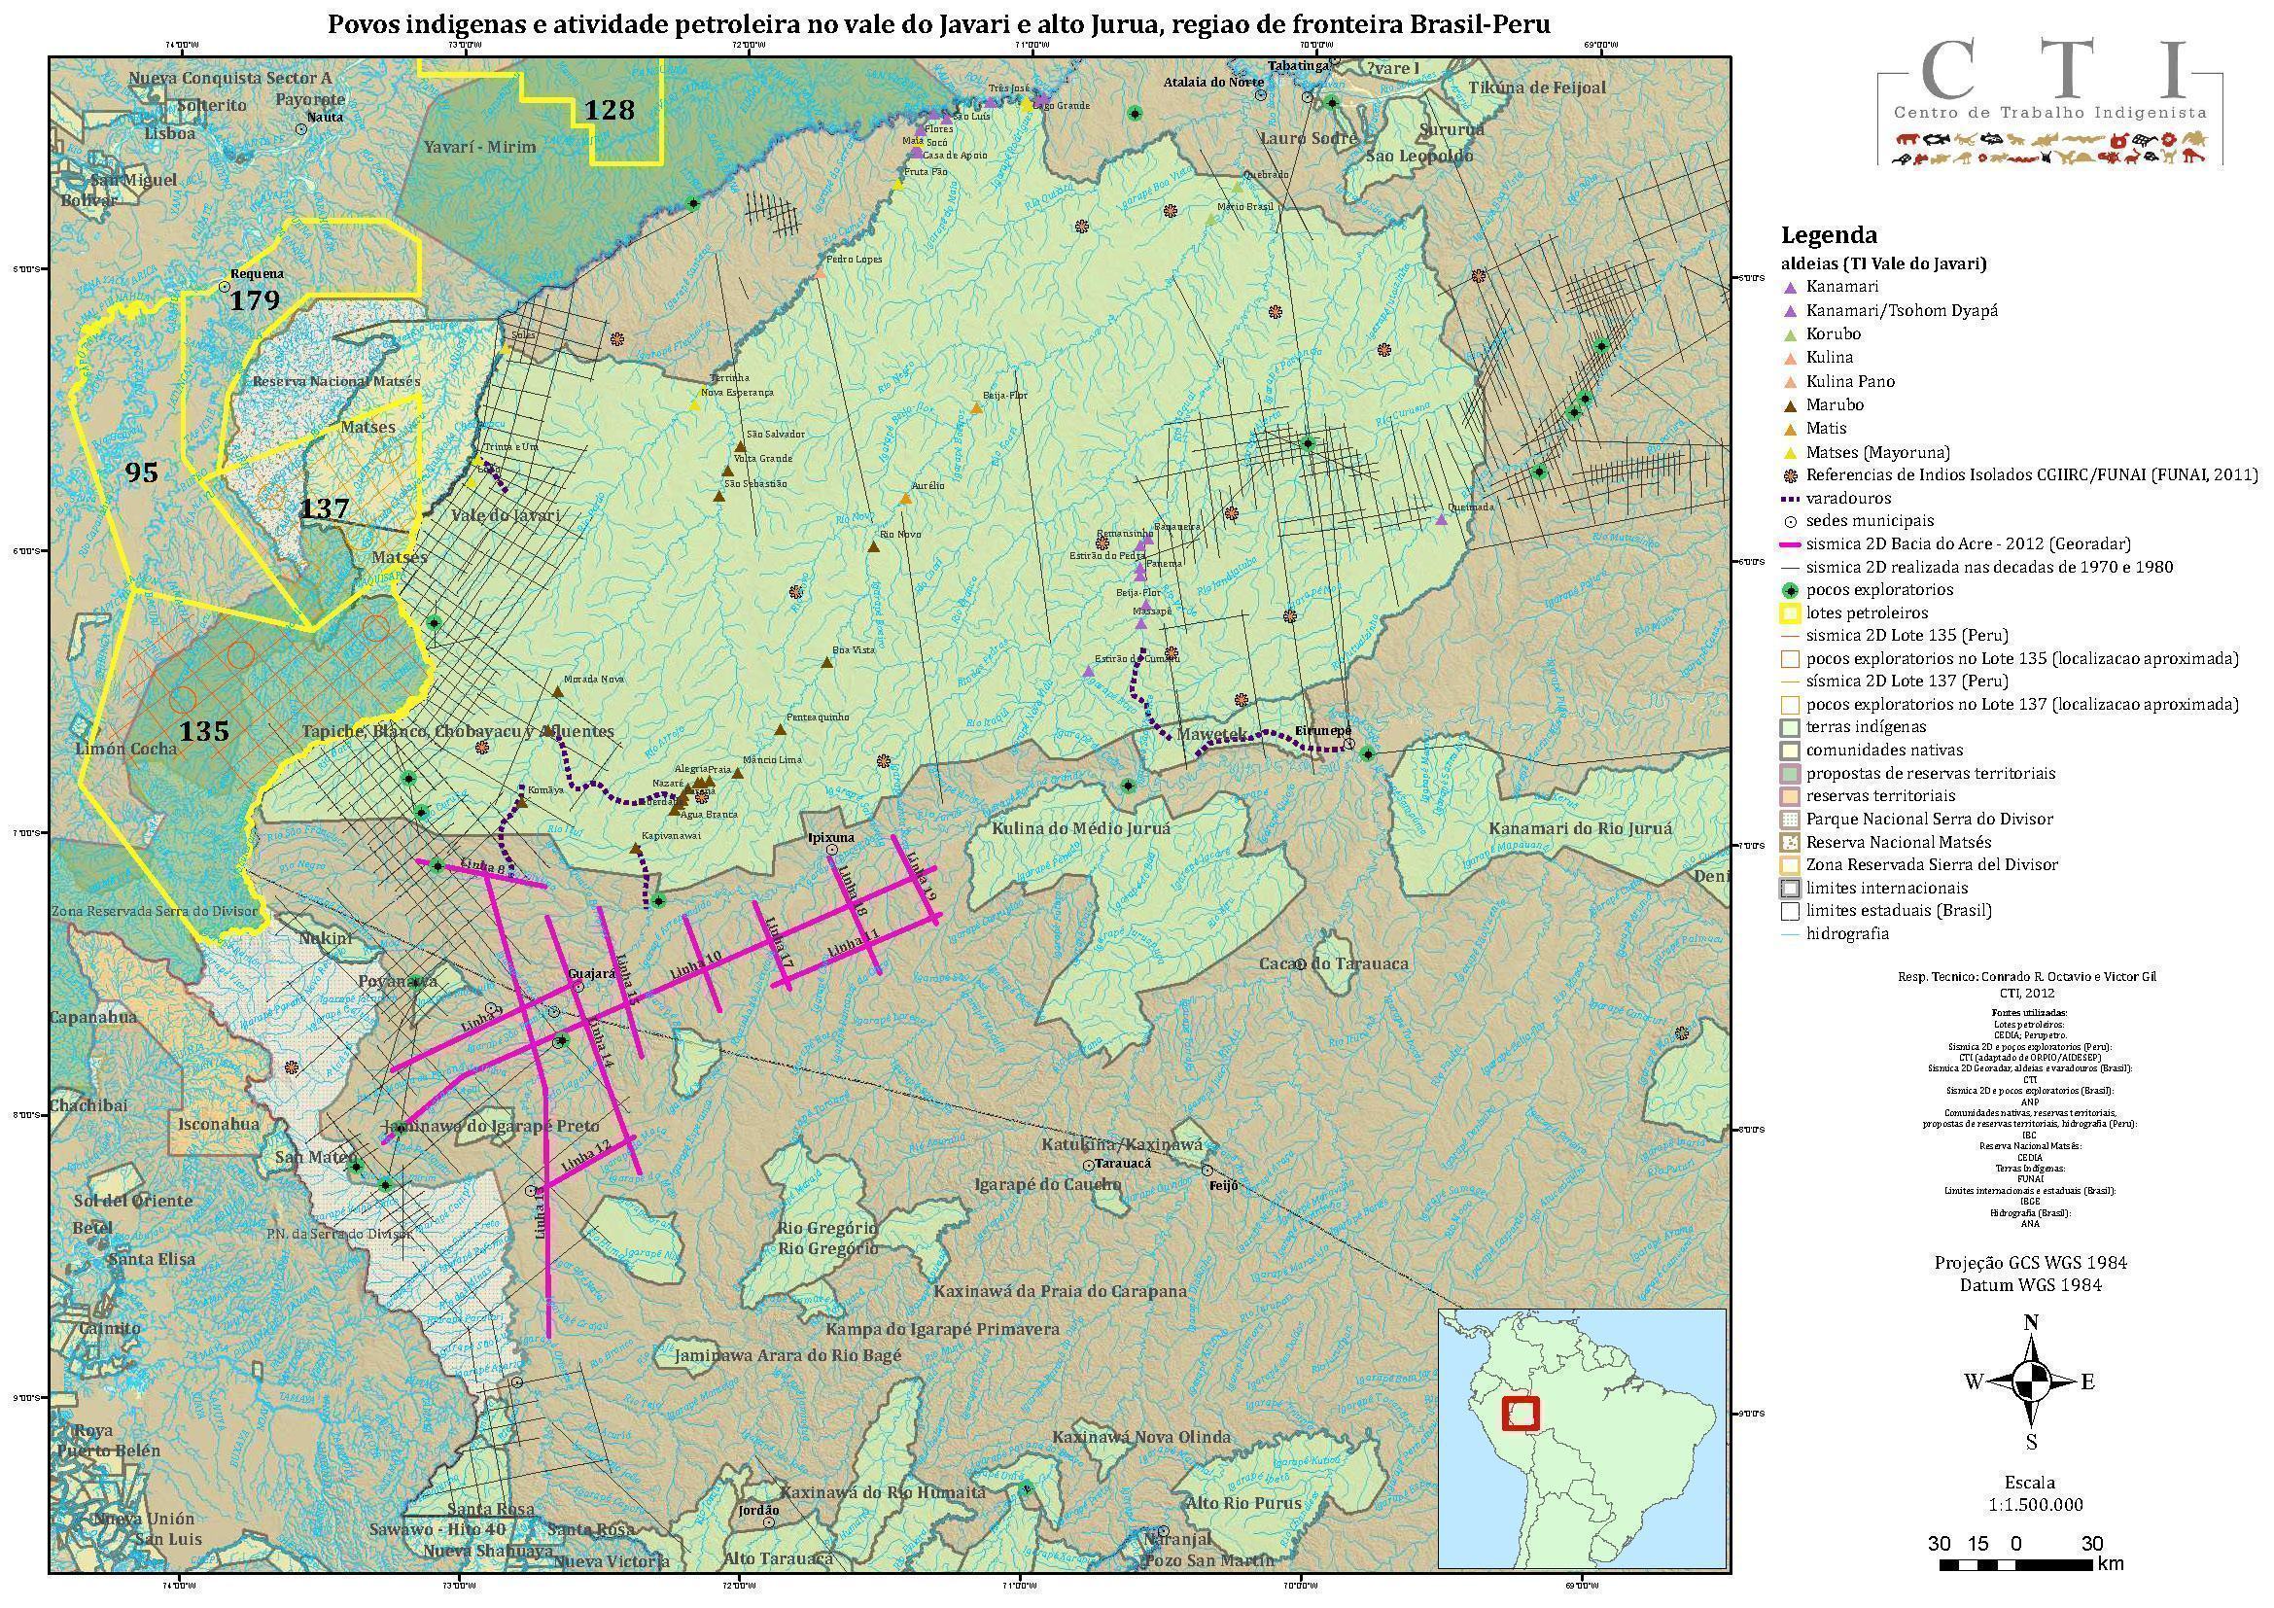Click the hidrografia blue line legend symbol
The height and width of the screenshot is (1608, 2274).
[x=1789, y=933]
